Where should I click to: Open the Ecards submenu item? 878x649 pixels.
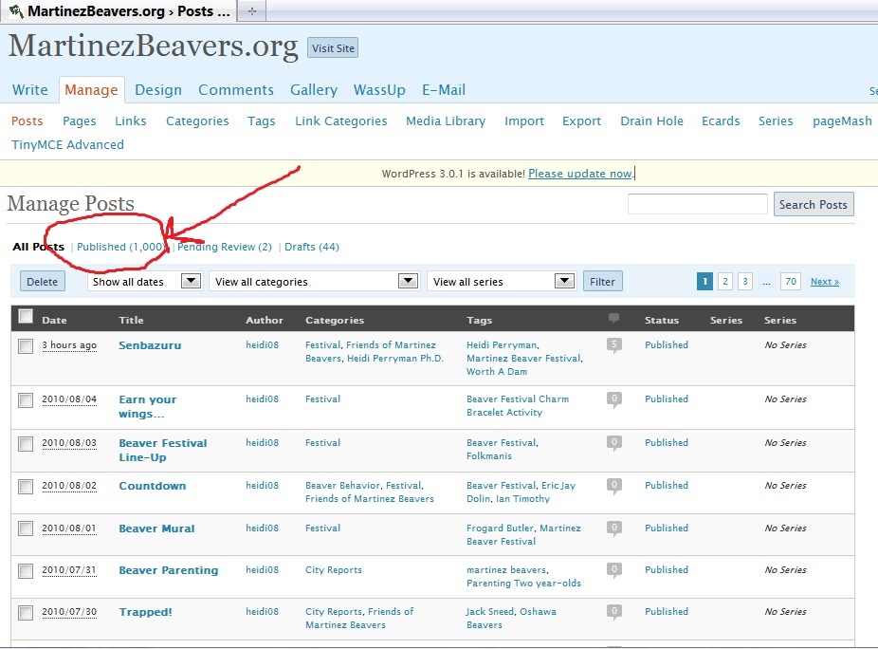click(721, 121)
